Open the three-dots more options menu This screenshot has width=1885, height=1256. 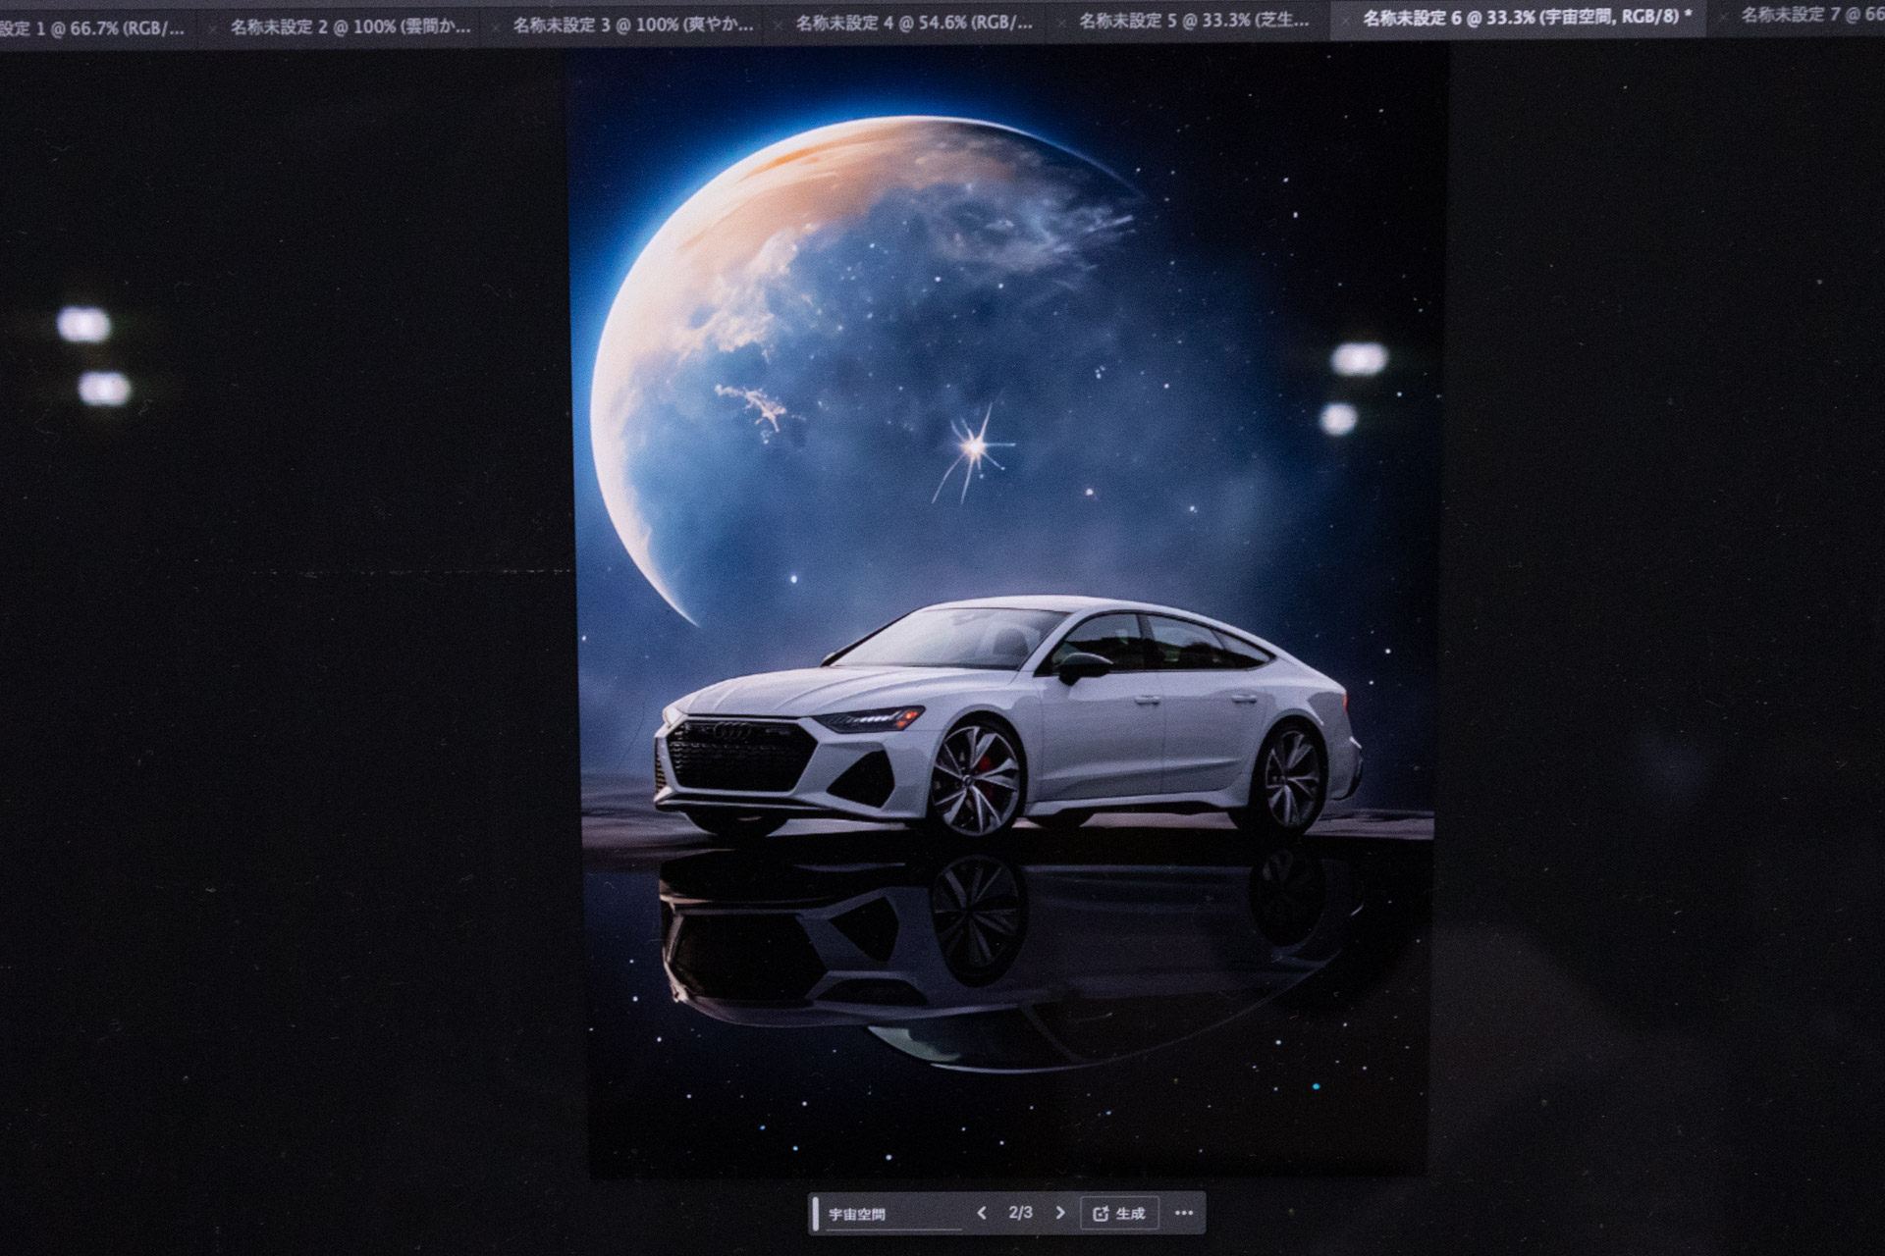tap(1184, 1214)
